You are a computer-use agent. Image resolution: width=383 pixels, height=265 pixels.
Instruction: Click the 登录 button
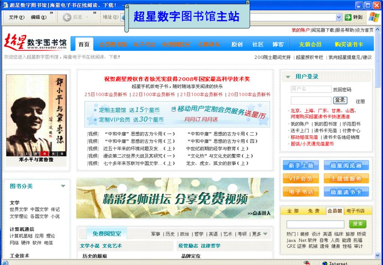(x=340, y=100)
